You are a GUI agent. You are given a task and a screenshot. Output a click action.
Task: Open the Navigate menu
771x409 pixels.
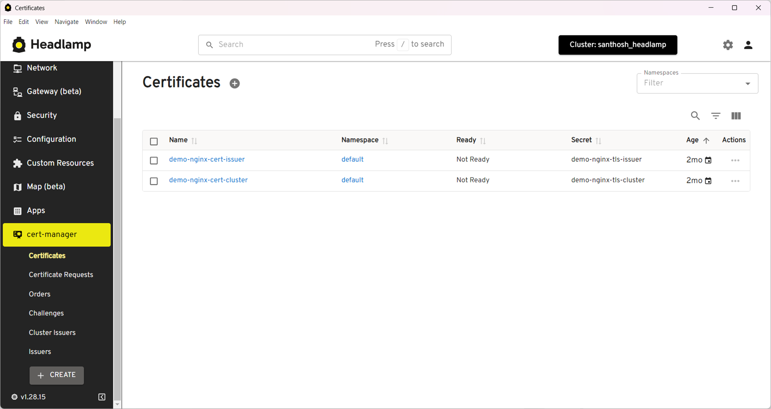pyautogui.click(x=67, y=22)
